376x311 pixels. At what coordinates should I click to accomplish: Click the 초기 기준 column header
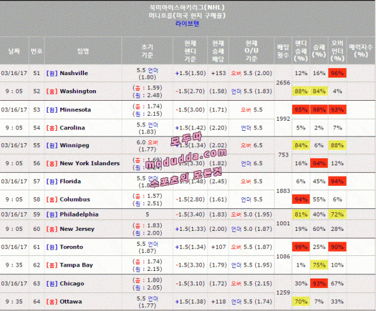click(x=147, y=51)
